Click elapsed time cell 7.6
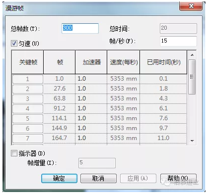Screen dimensions: 209x194 click(x=163, y=118)
